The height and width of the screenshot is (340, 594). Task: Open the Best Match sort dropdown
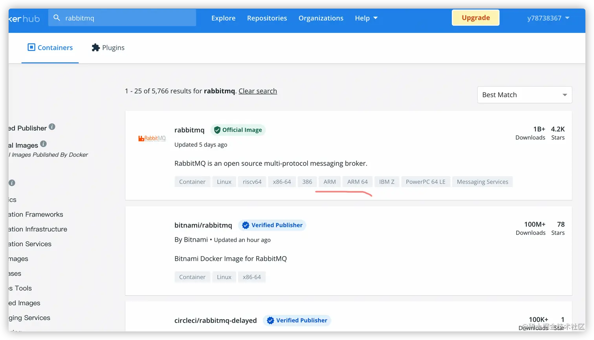click(524, 95)
